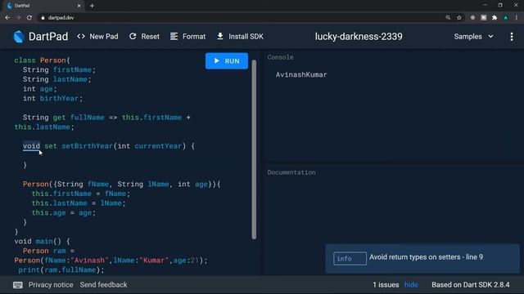This screenshot has width=524, height=294.
Task: Run the code with RUN button
Action: tap(227, 61)
